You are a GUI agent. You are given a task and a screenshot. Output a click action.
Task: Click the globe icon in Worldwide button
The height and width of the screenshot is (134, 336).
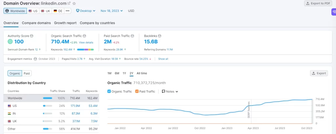click(7, 11)
